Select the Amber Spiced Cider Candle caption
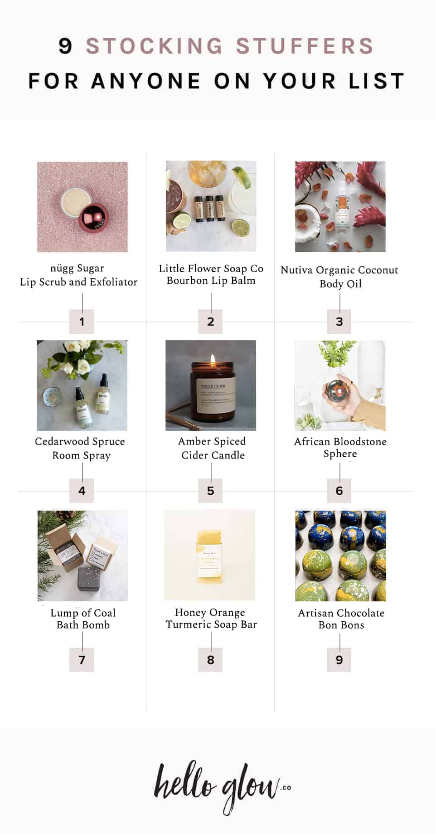The image size is (436, 834). [x=212, y=448]
